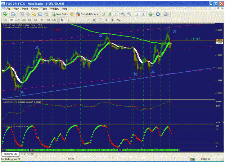The image size is (225, 162).
Task: Expand the Periods dropdown arrow
Action: 161,14
